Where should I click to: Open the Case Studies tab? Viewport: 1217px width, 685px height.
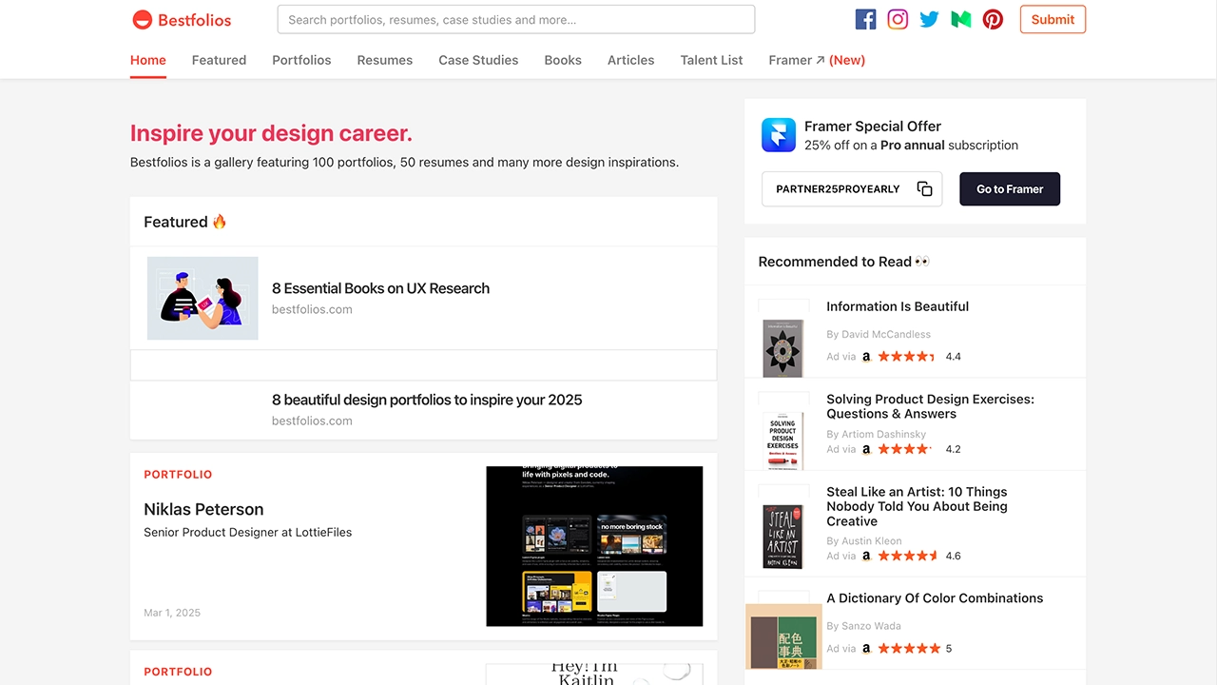click(x=478, y=60)
